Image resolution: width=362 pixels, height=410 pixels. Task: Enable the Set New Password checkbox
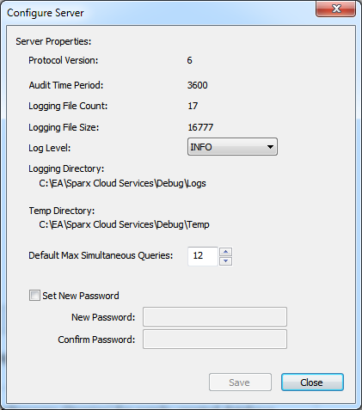click(34, 295)
